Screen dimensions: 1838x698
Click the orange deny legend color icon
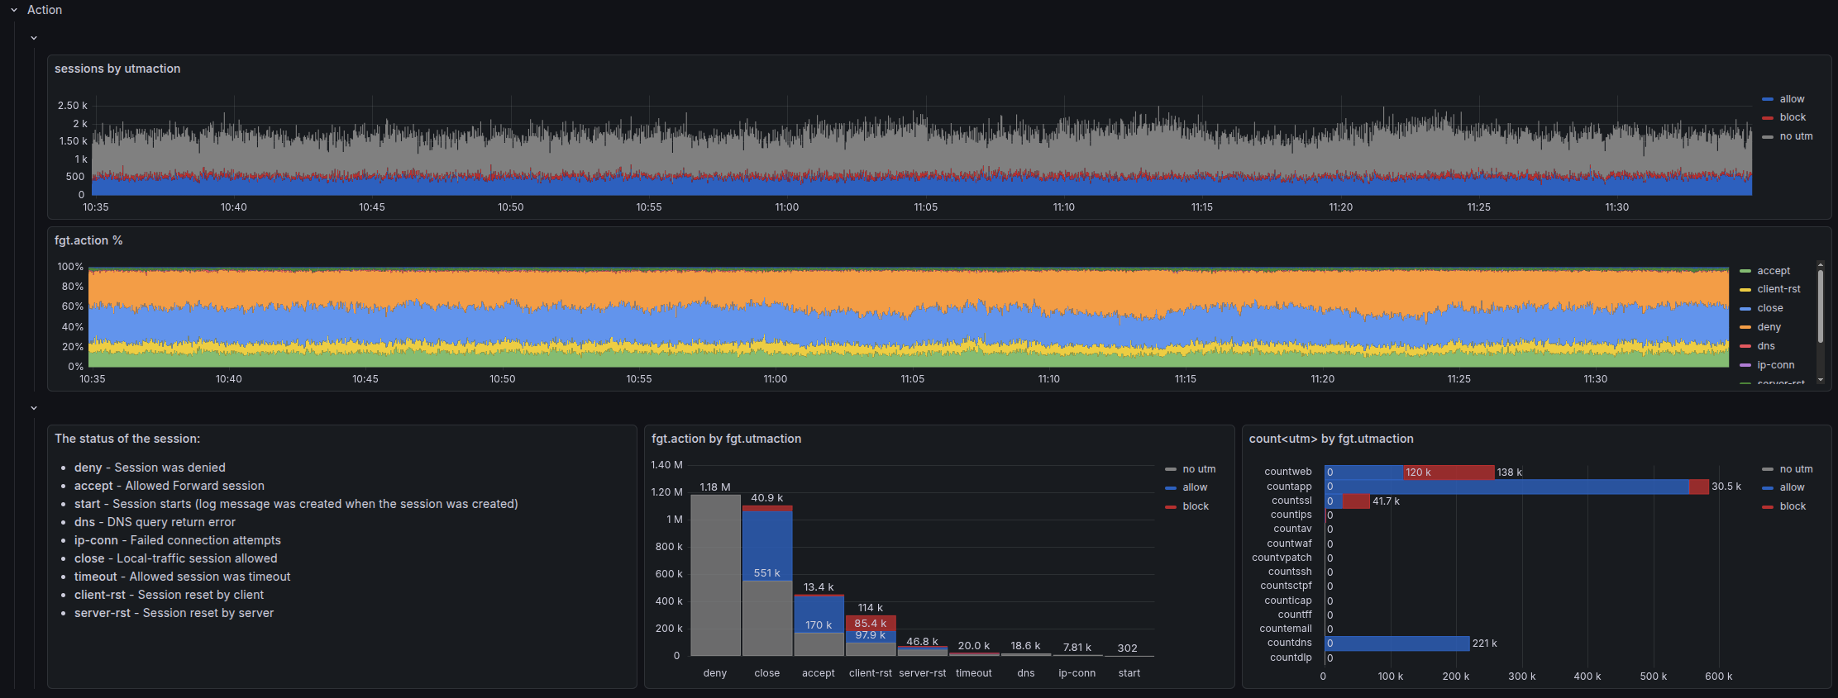1745,328
